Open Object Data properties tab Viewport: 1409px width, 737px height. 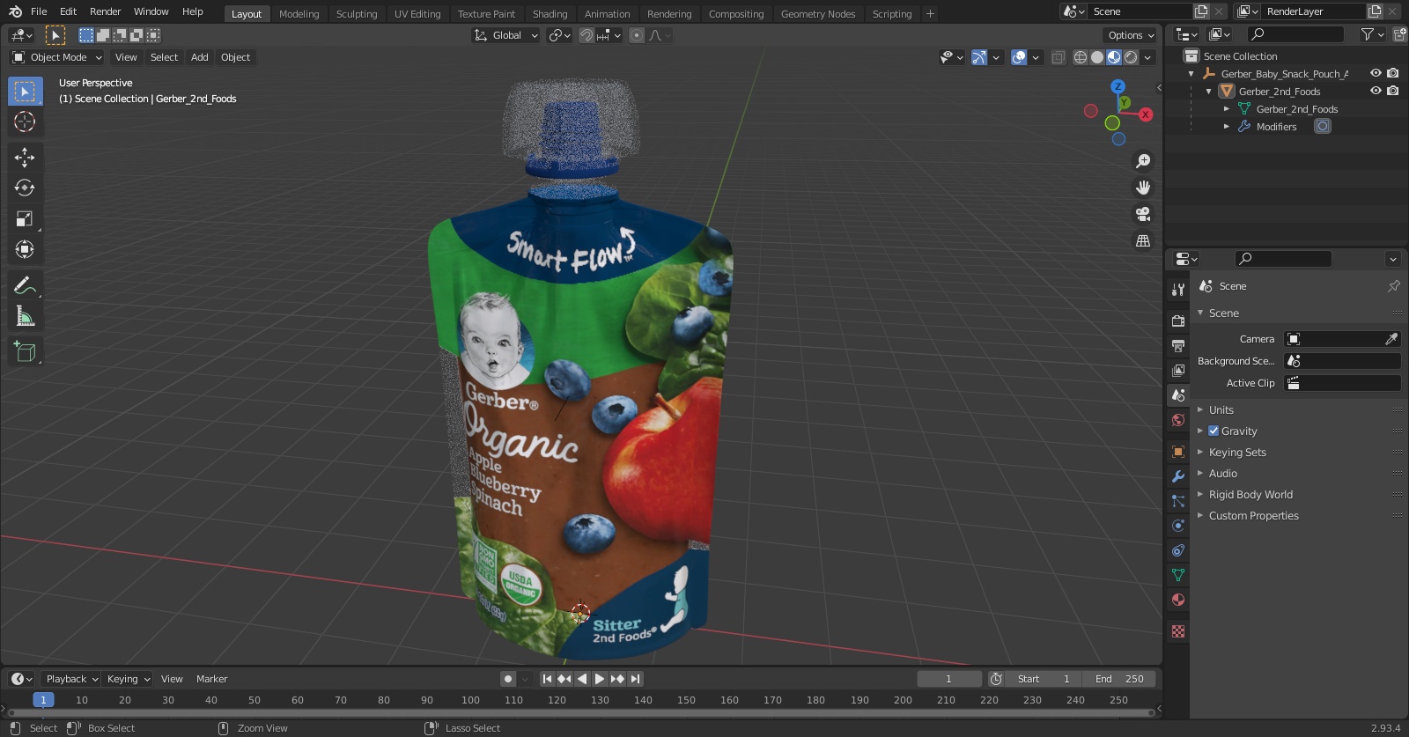(x=1178, y=575)
